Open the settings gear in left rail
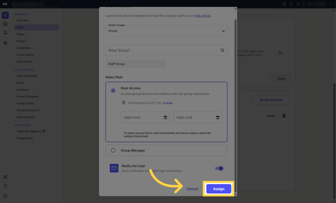Screen dimensions: 336x203 click(5, 43)
